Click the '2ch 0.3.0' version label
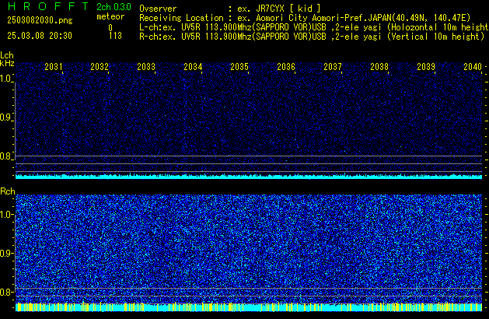The image size is (489, 319). click(114, 7)
